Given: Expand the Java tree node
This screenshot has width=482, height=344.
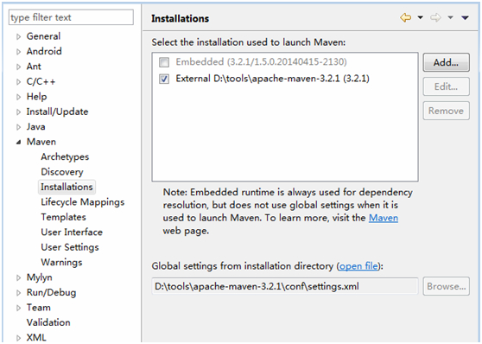Looking at the screenshot, I should point(18,127).
